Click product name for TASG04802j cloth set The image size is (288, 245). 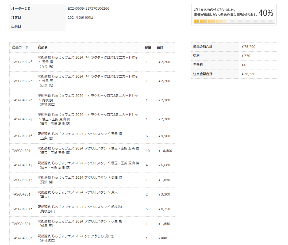point(88,119)
